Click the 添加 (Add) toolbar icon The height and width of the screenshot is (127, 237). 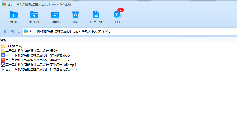point(13,15)
